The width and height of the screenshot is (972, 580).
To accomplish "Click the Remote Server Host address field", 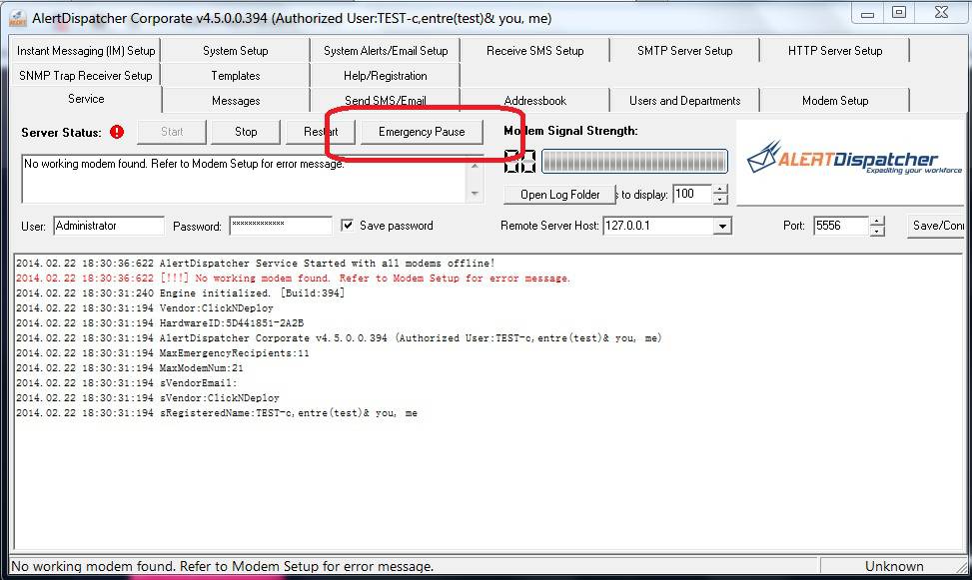I will (659, 226).
